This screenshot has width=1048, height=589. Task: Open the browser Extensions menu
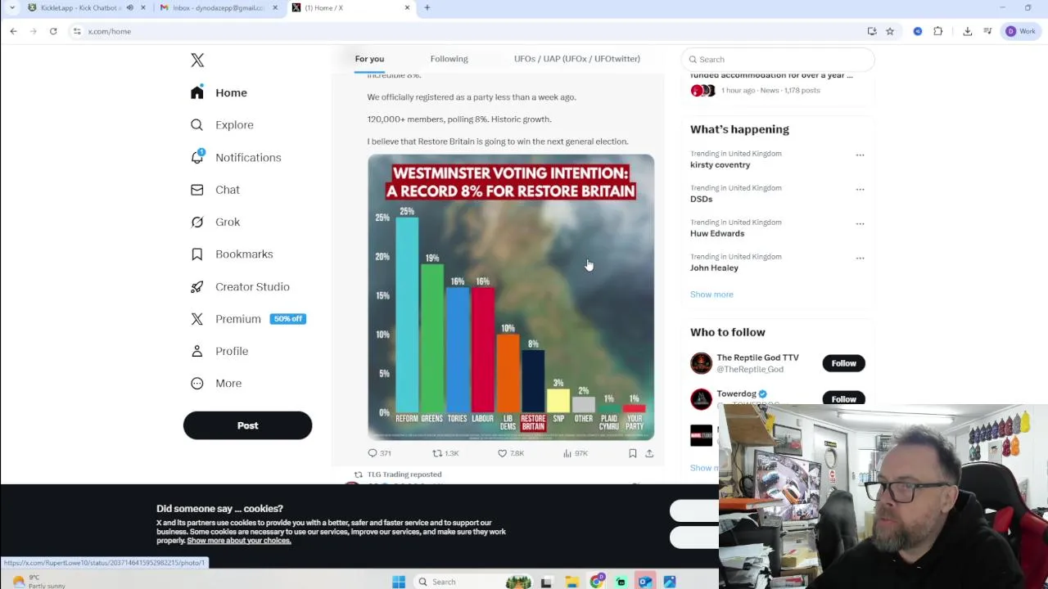click(938, 31)
